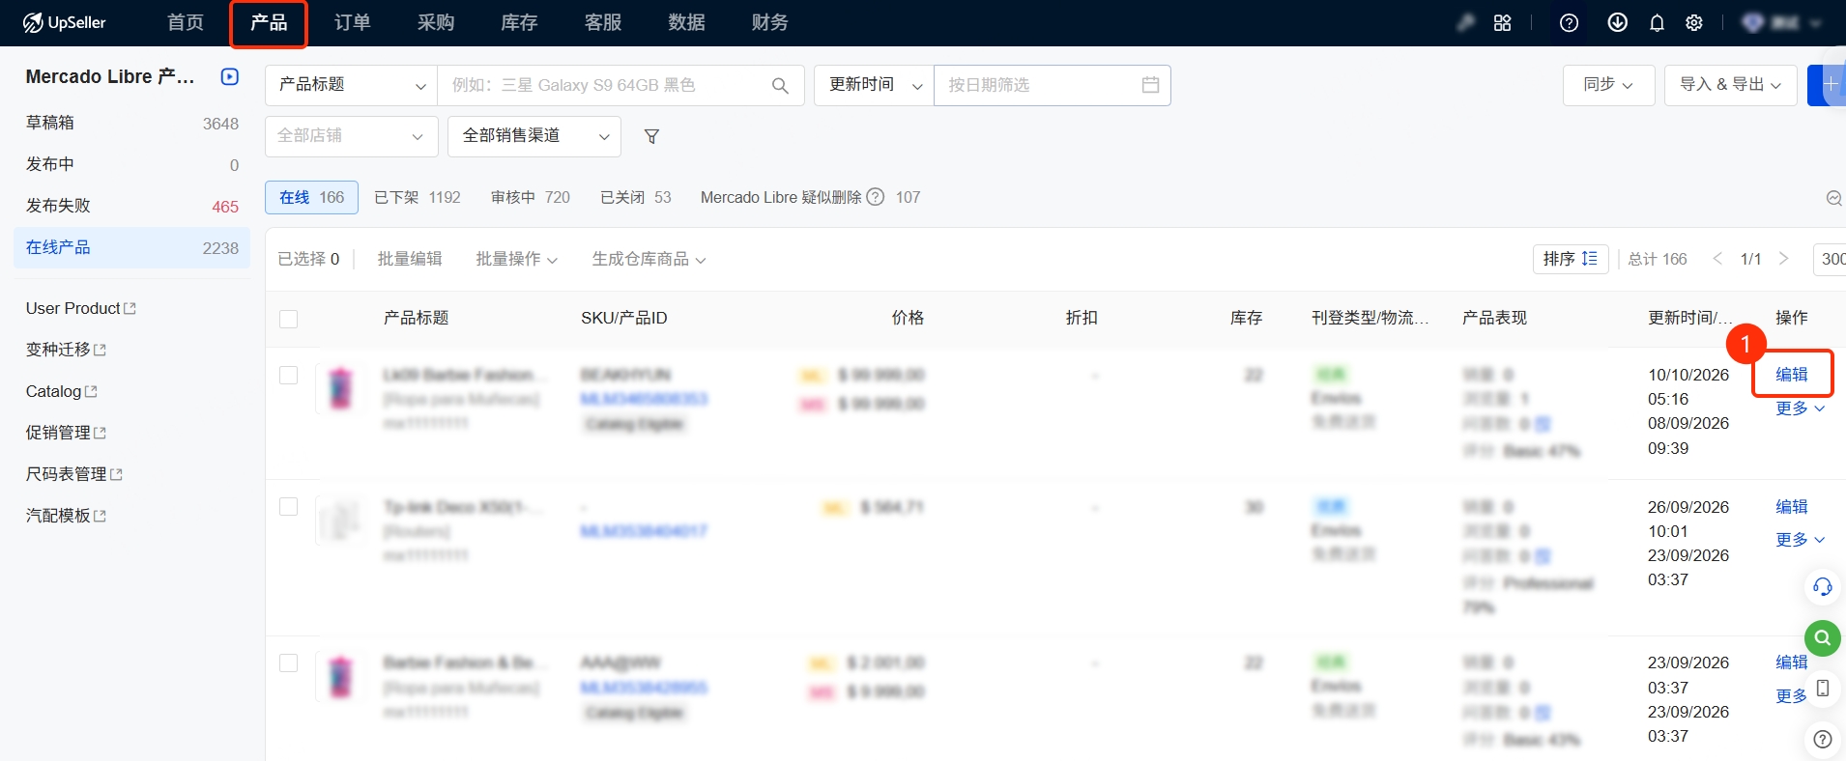Open 促销管理 external link in sidebar
1846x761 pixels.
pyautogui.click(x=66, y=433)
